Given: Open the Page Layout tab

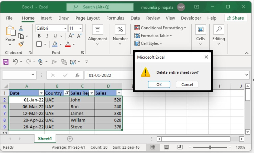Looking at the screenshot, I should coord(87,18).
